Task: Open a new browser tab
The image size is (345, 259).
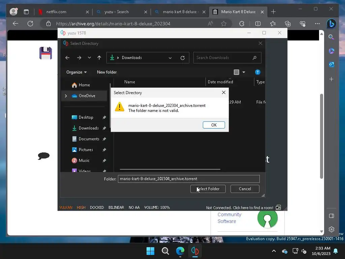Action: (x=273, y=12)
